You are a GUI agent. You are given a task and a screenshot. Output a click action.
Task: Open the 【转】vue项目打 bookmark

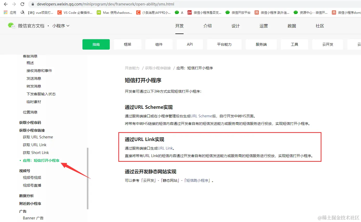pos(37,12)
